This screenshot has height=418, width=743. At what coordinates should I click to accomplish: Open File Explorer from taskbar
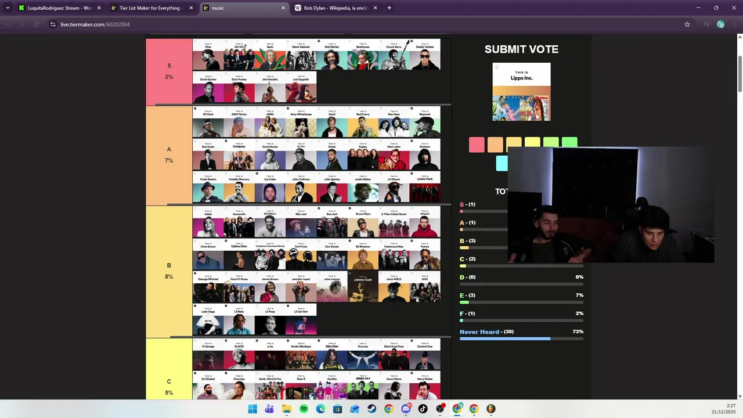(287, 409)
